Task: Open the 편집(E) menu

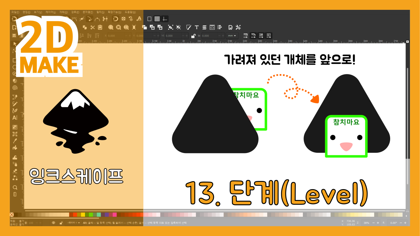Action: [27, 12]
